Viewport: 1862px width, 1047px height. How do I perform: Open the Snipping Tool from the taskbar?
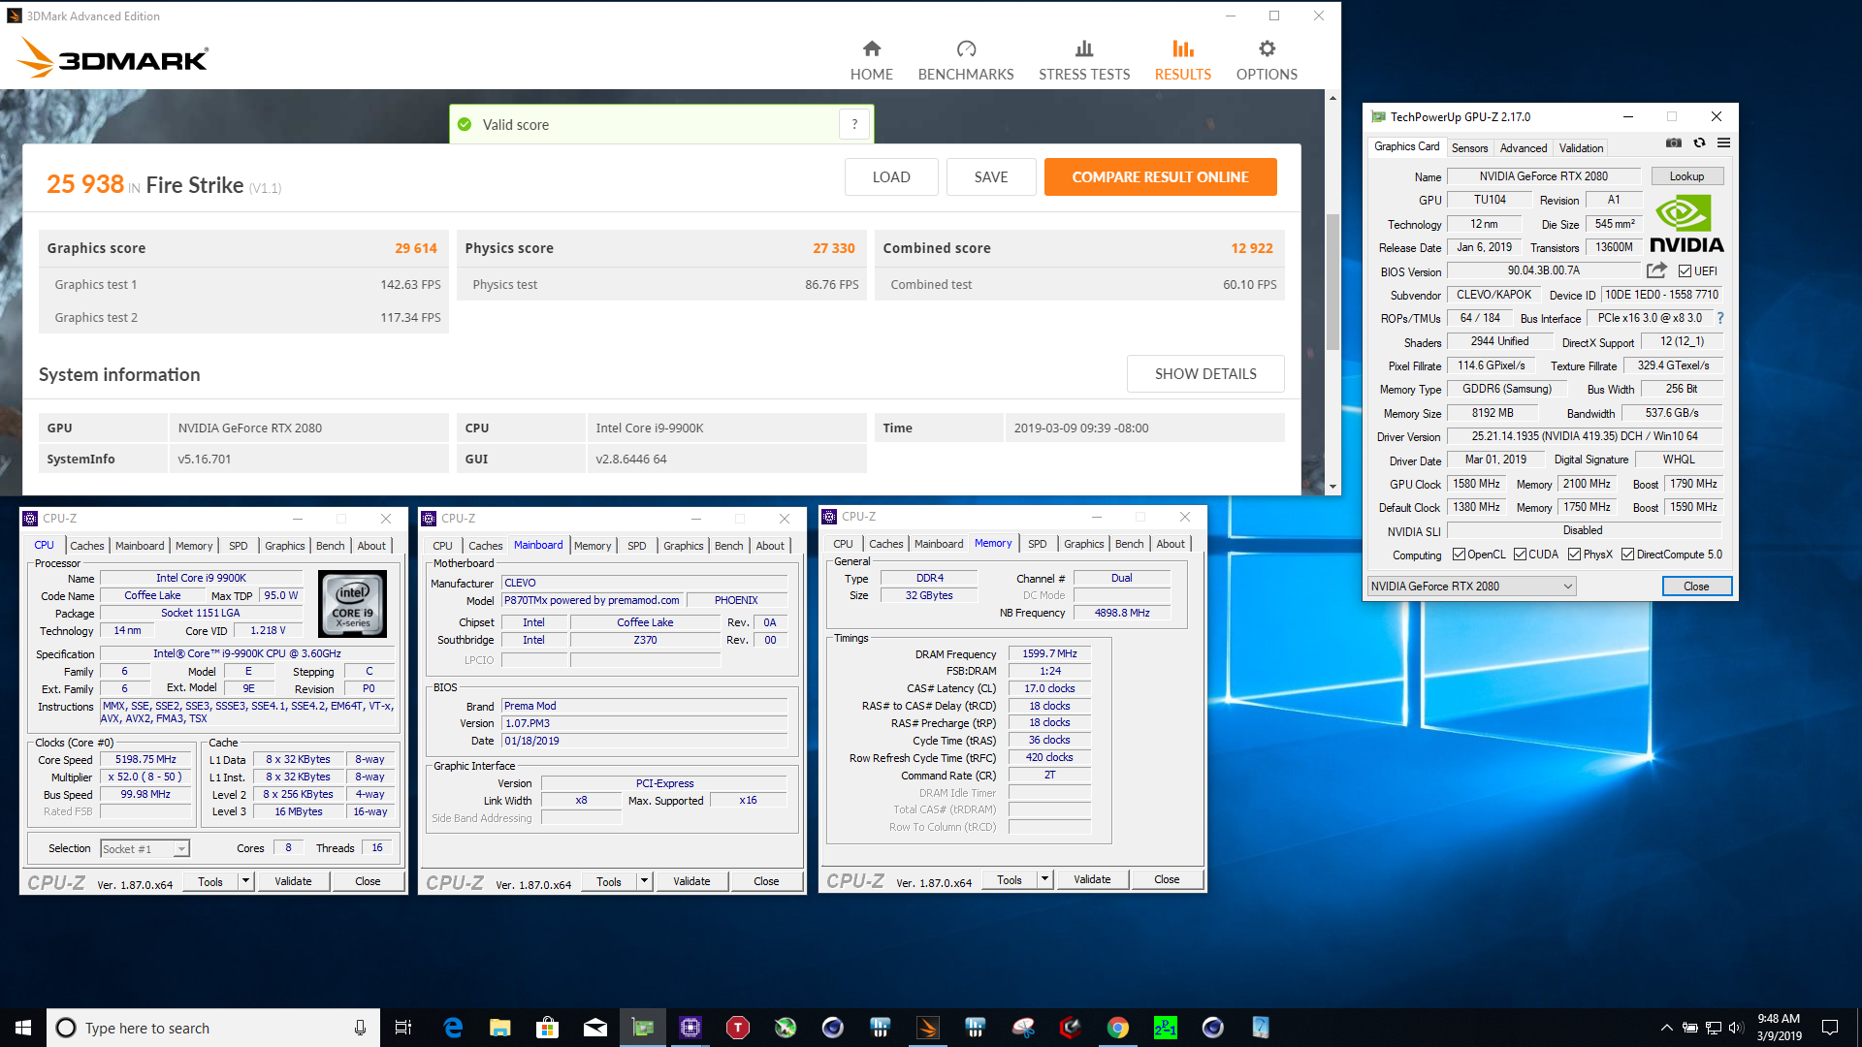(x=1023, y=1028)
